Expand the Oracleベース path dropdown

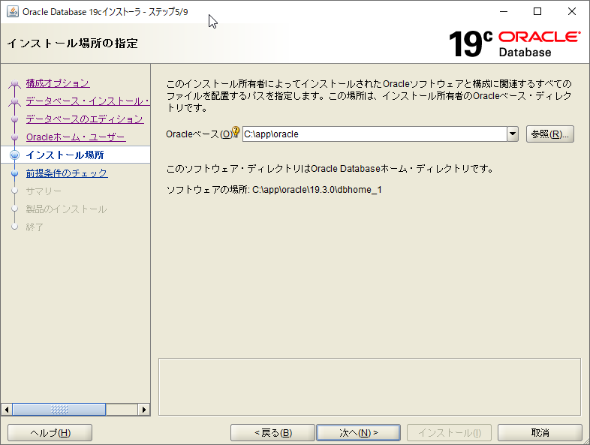513,134
